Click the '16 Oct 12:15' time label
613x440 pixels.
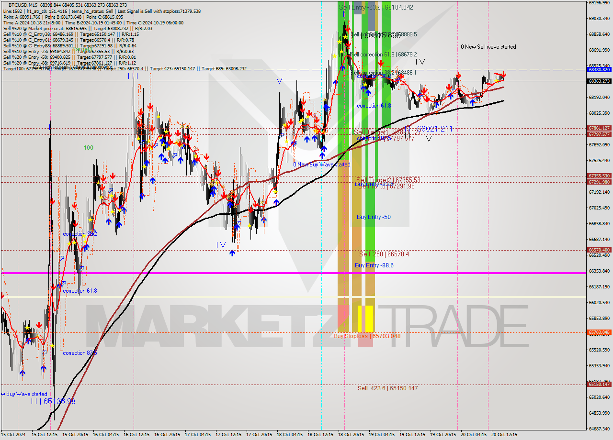[x=136, y=435]
